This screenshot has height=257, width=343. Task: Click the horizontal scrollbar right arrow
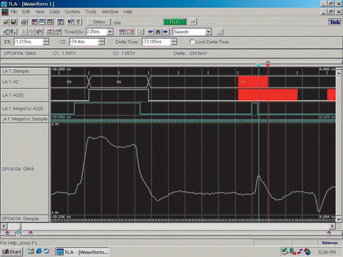click(332, 226)
